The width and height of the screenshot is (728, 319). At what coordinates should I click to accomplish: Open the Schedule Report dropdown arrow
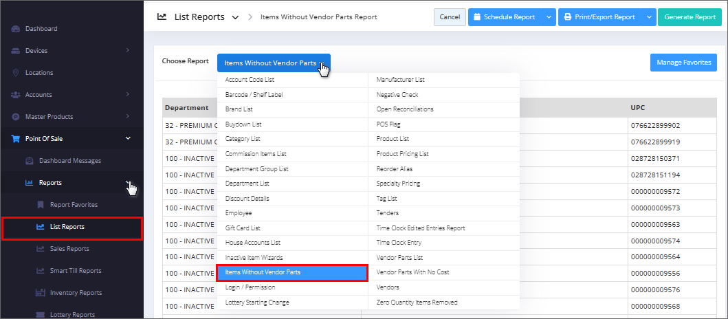click(x=548, y=17)
